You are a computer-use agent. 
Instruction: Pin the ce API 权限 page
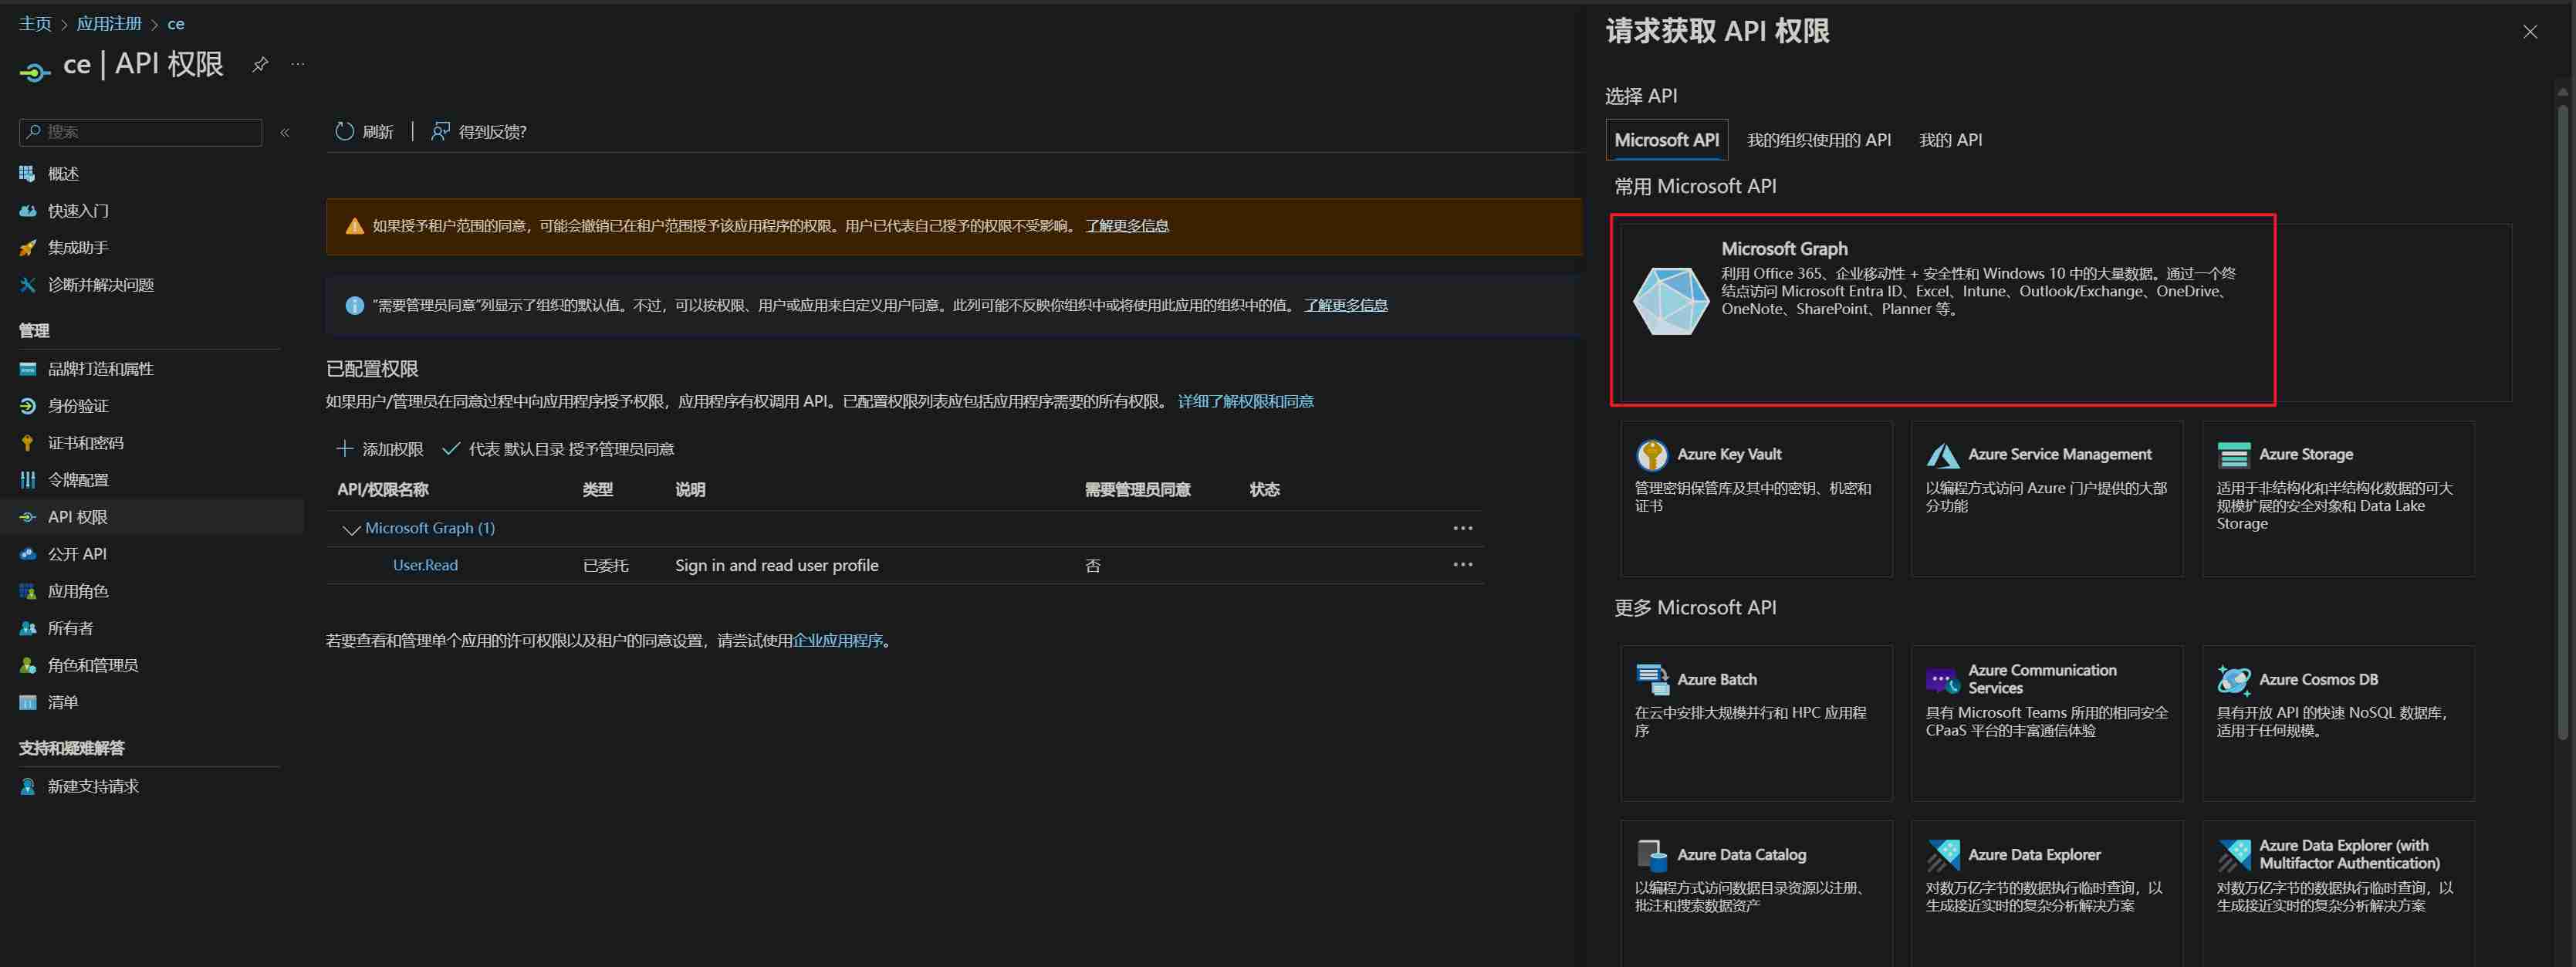coord(259,63)
